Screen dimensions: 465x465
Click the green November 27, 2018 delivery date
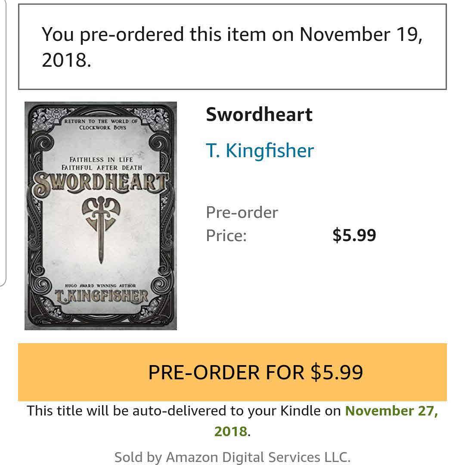point(391,411)
